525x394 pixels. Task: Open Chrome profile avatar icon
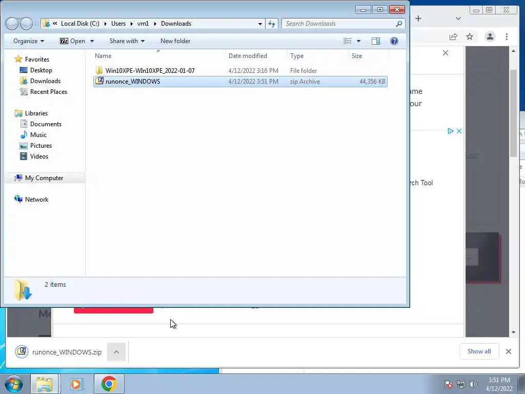[490, 36]
